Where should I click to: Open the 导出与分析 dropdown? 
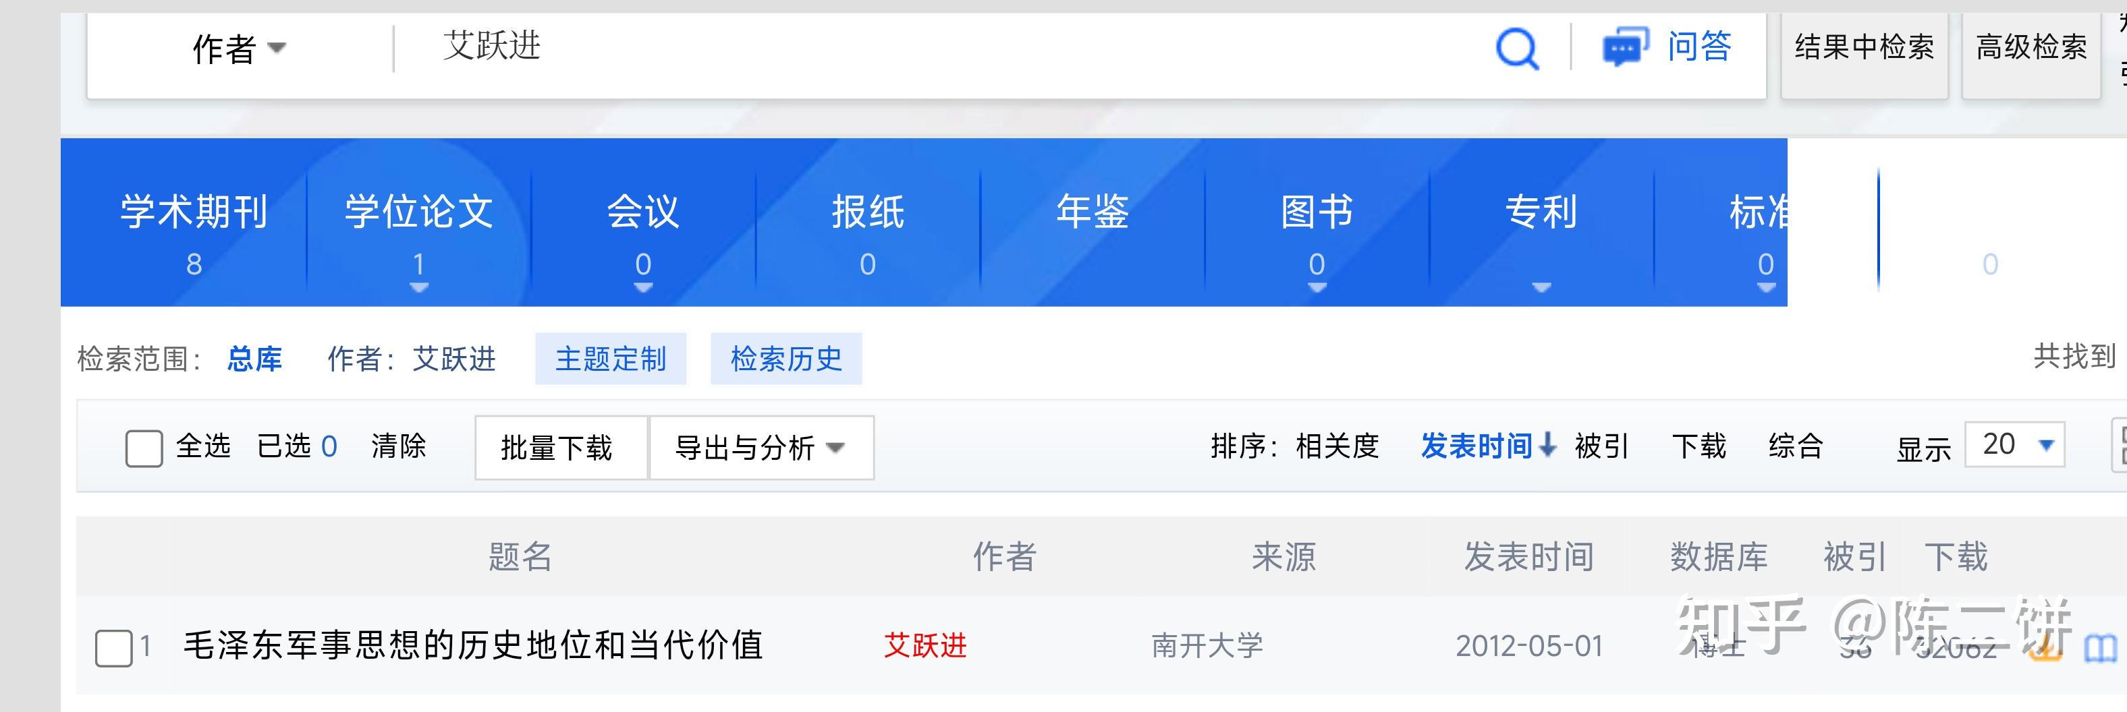tap(761, 448)
